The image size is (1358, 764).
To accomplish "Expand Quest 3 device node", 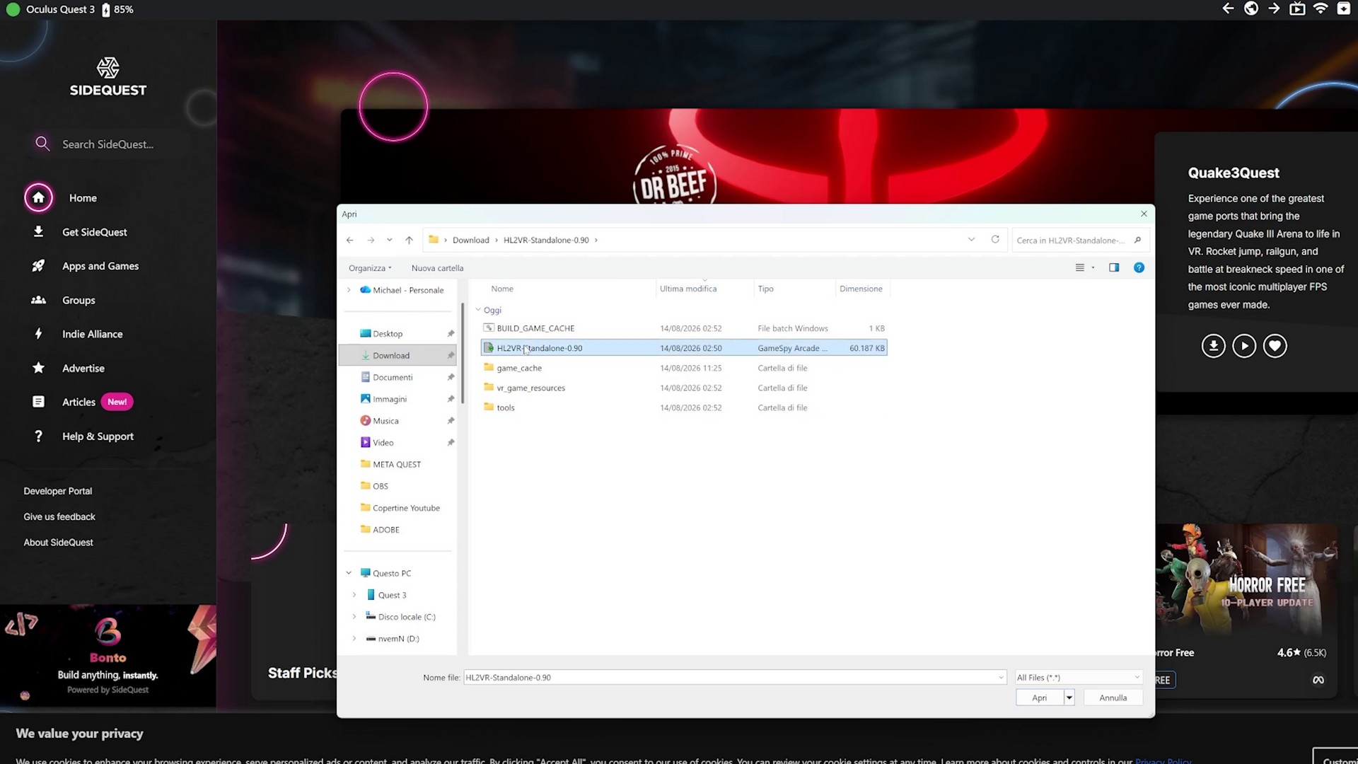I will [x=354, y=595].
